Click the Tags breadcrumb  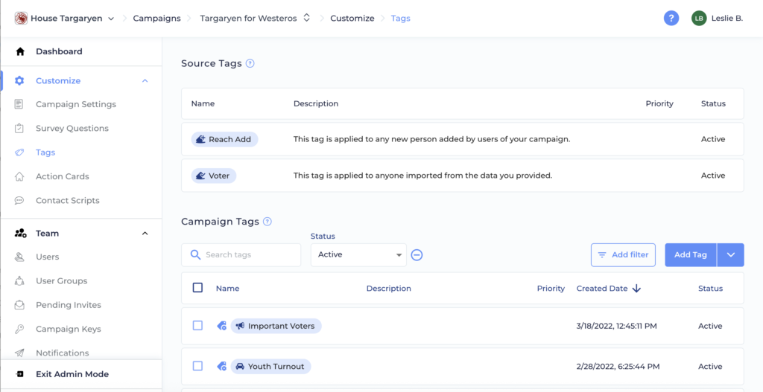[x=400, y=19]
